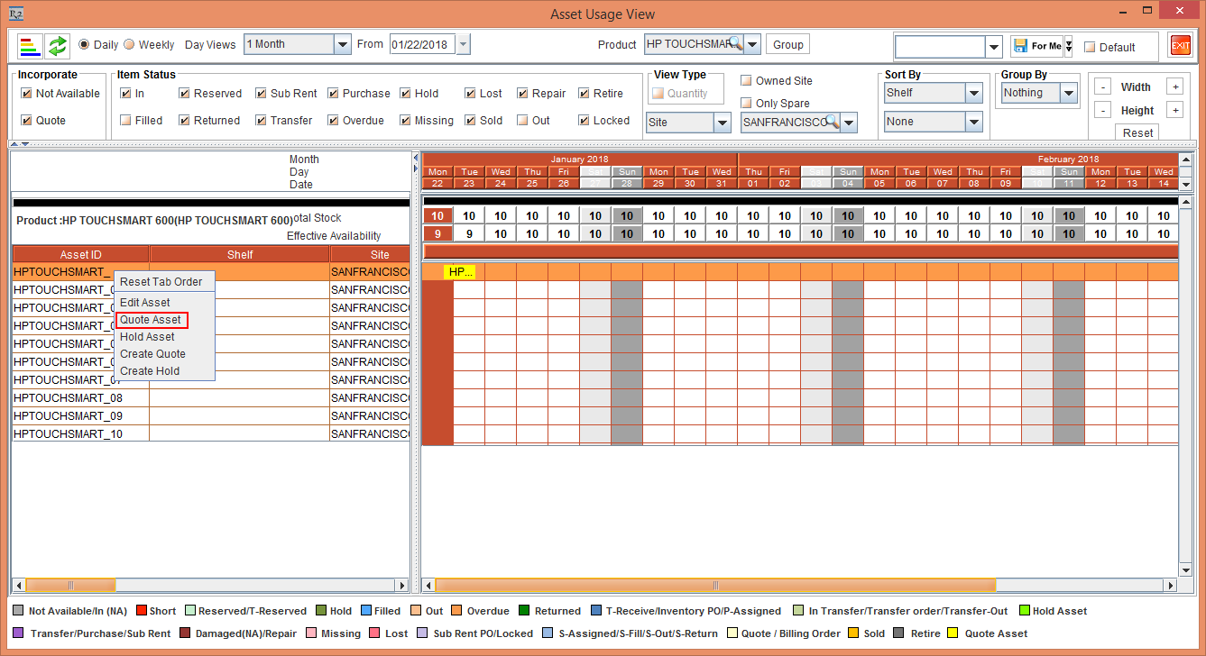The width and height of the screenshot is (1206, 656).
Task: Click the green refresh arrows icon
Action: (x=59, y=45)
